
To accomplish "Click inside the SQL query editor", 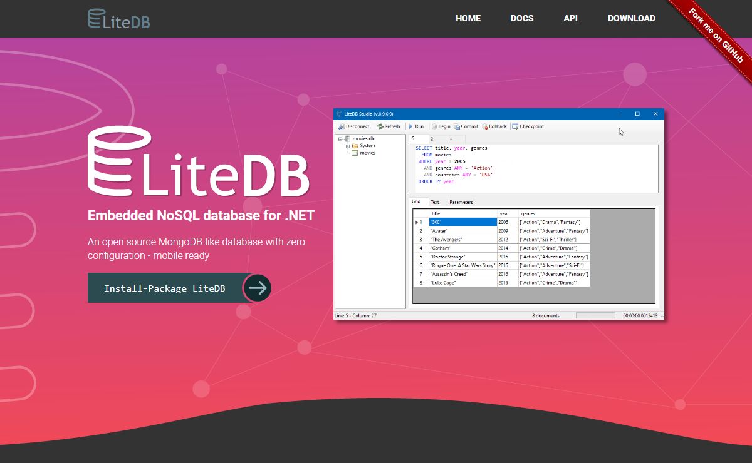I will (x=534, y=168).
